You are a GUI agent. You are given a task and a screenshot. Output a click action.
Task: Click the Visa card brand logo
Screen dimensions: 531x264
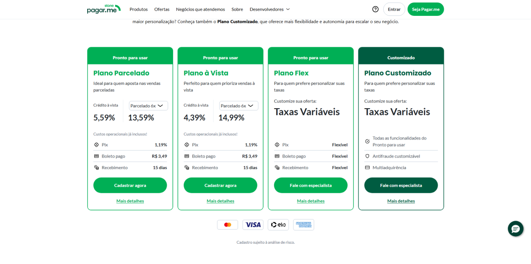[253, 225]
